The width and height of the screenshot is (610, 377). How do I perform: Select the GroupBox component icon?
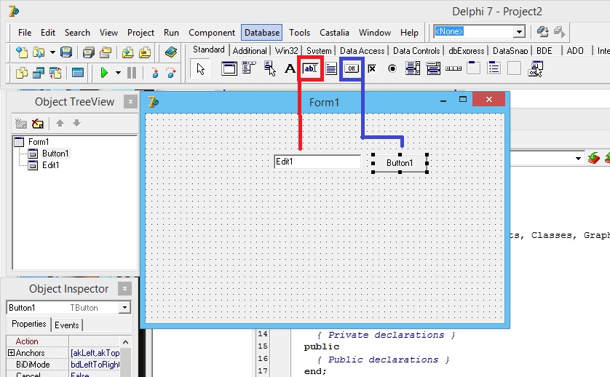(473, 68)
